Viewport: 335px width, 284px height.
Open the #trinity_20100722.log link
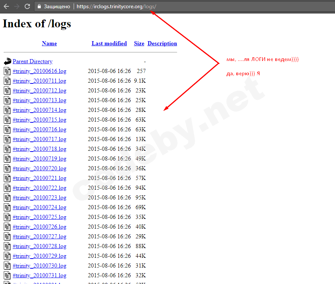point(40,188)
